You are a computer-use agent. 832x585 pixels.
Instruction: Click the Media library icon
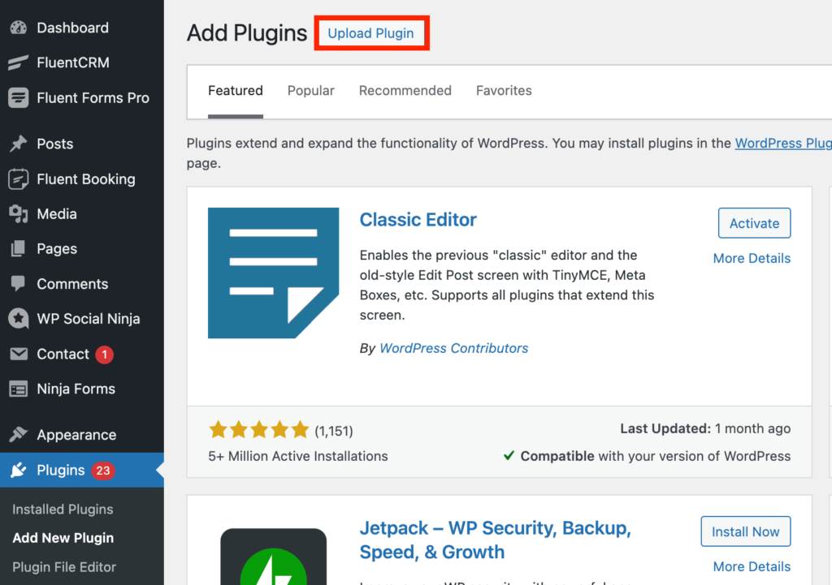18,214
